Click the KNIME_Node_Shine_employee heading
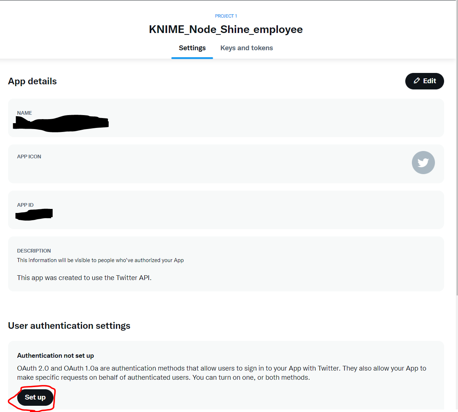Image resolution: width=458 pixels, height=412 pixels. pyautogui.click(x=226, y=29)
